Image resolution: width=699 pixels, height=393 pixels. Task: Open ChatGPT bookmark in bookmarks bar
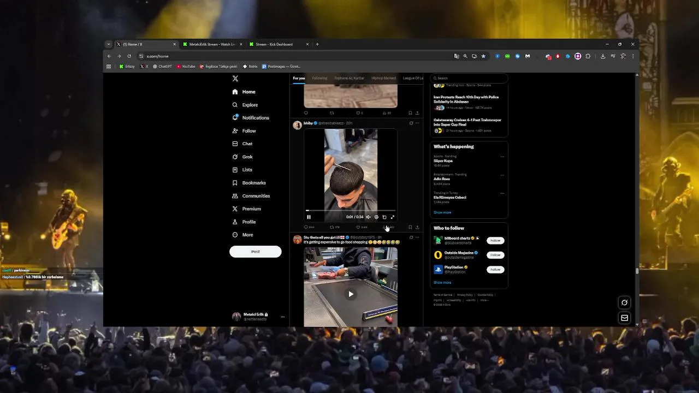pyautogui.click(x=162, y=67)
